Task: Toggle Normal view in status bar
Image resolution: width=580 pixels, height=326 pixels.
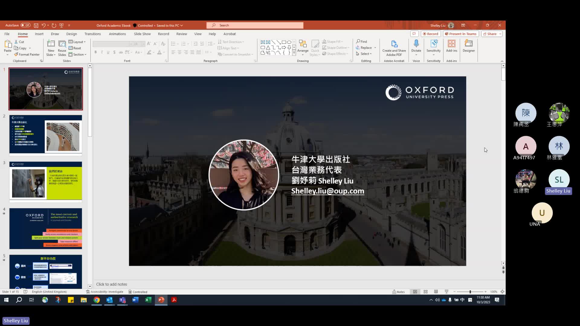Action: (415, 292)
